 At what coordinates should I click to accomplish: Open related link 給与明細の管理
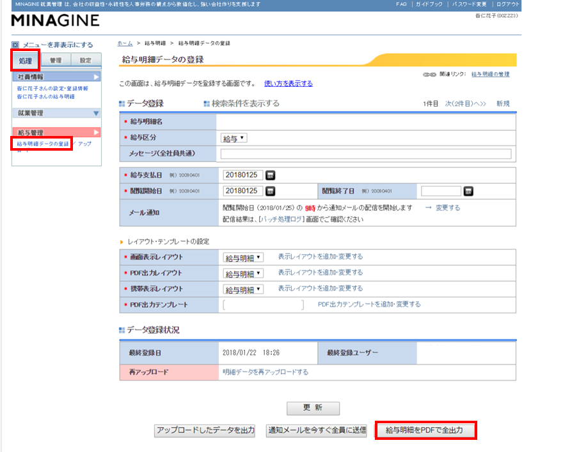coord(490,74)
